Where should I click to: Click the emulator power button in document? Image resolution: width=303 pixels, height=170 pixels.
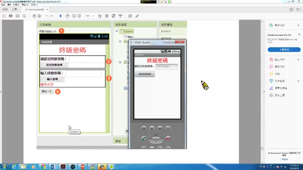click(x=168, y=128)
